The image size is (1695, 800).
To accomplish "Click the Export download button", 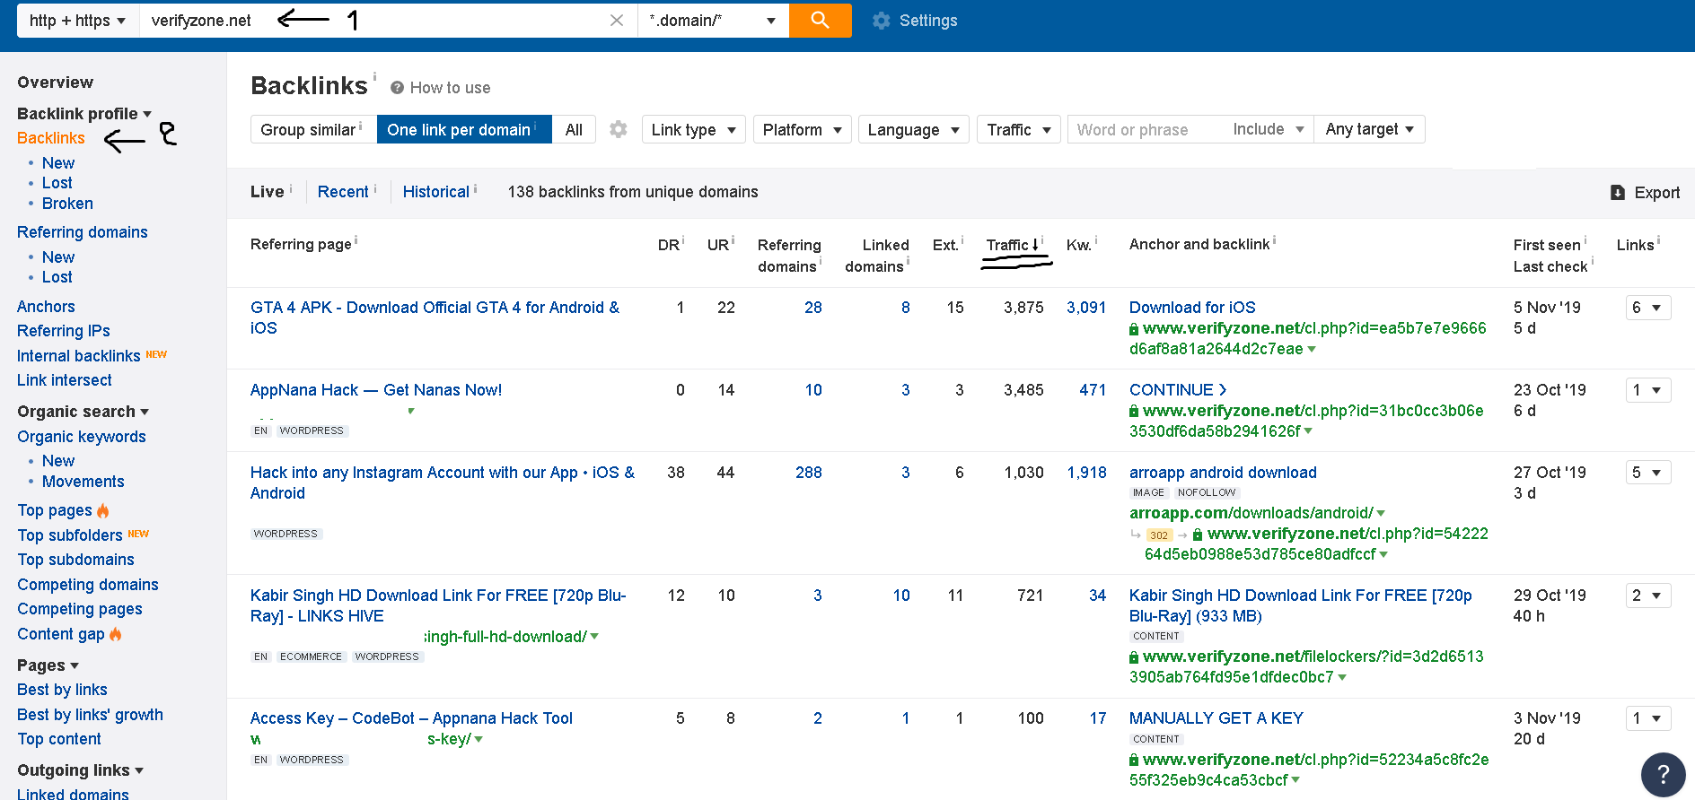I will tap(1645, 193).
